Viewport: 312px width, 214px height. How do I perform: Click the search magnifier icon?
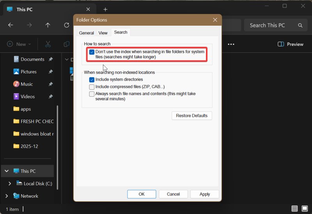click(300, 25)
